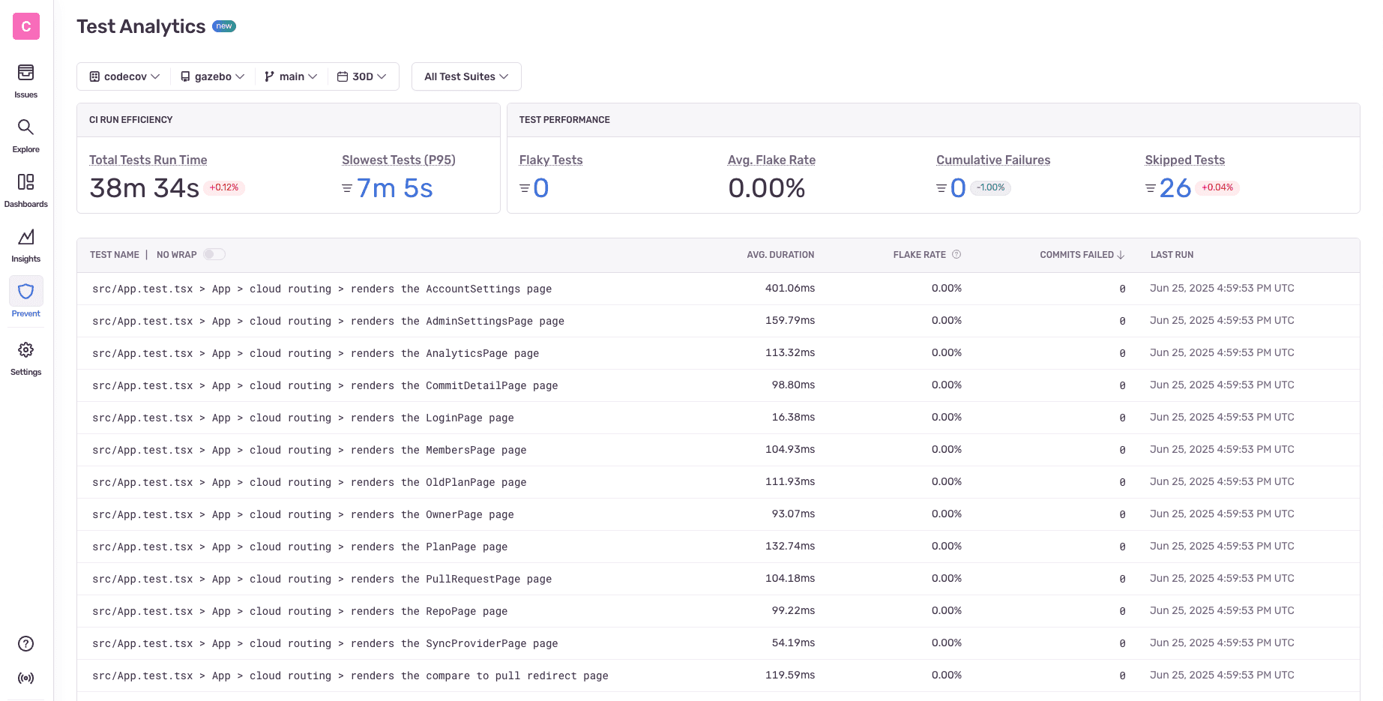This screenshot has height=701, width=1383.
Task: Open Dashboards from the sidebar
Action: point(25,189)
